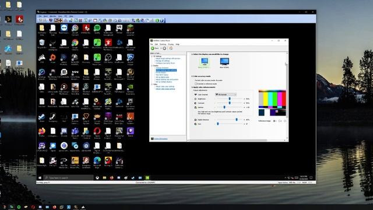Open the Color channel dropdown
This screenshot has width=373, height=210.
226,94
